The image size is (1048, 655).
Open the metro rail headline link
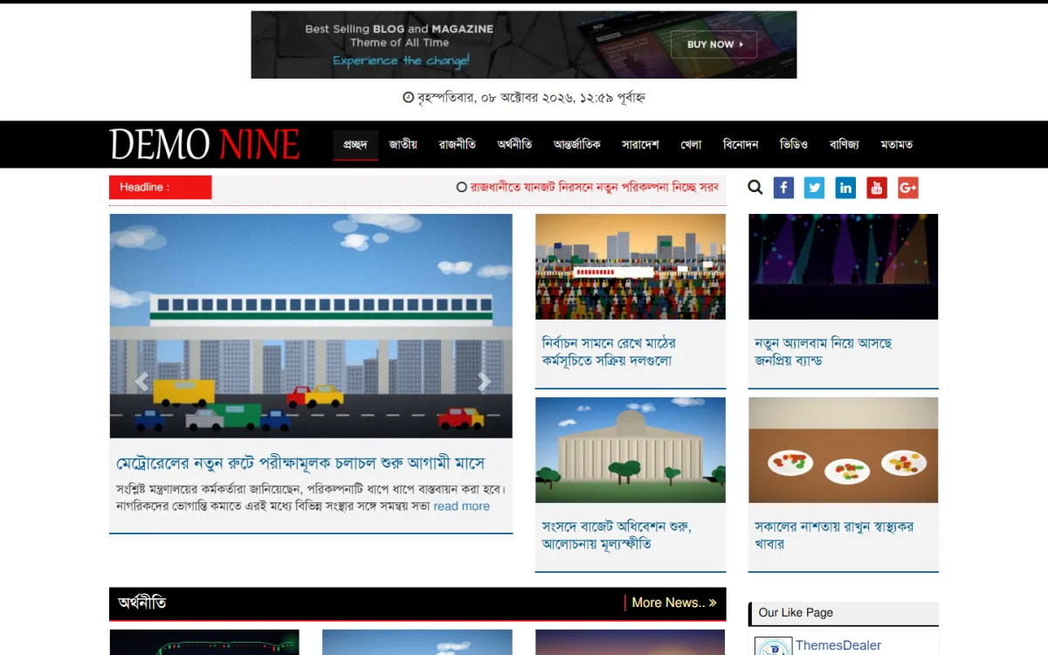(x=300, y=463)
